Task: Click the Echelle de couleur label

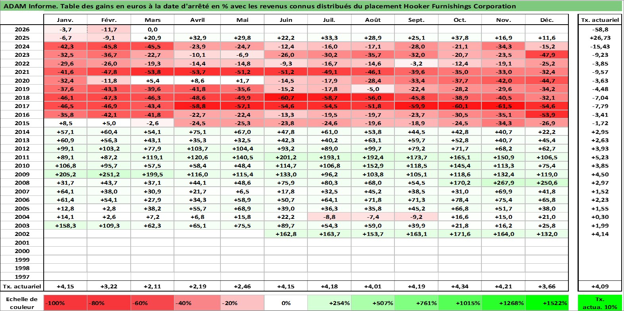Action: pos(22,303)
